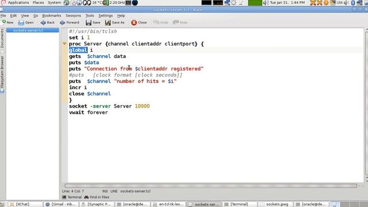Open the Bookmarks menu
This screenshot has width=368, height=207.
pyautogui.click(x=51, y=16)
